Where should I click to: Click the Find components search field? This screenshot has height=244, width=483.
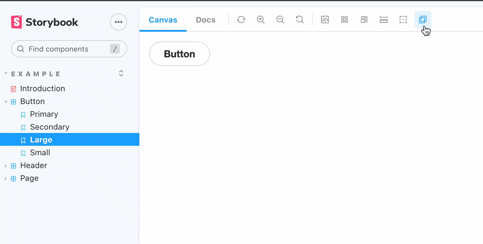pyautogui.click(x=69, y=49)
